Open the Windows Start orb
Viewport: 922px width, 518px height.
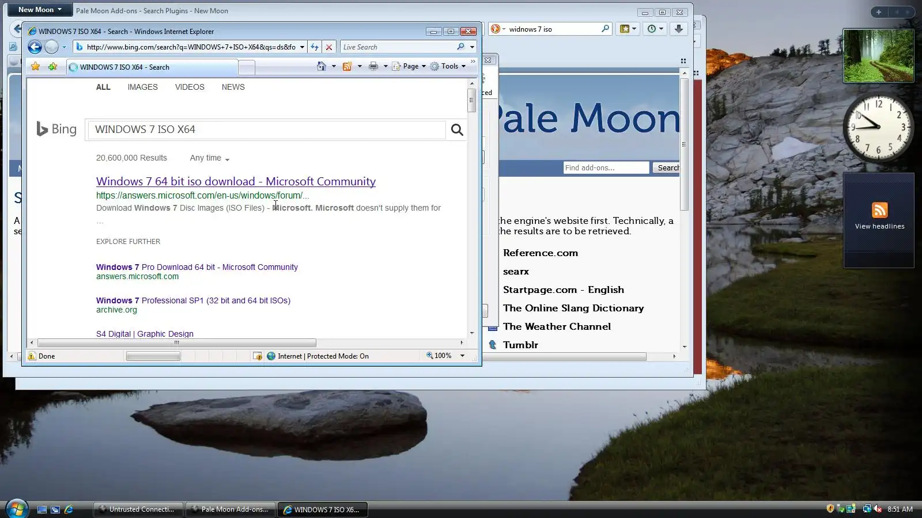[x=16, y=509]
